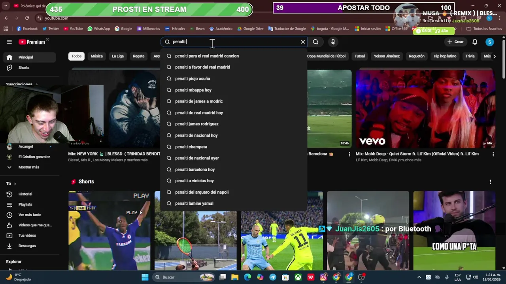Image resolution: width=506 pixels, height=284 pixels.
Task: Select the Futsal filter chip
Action: click(360, 56)
